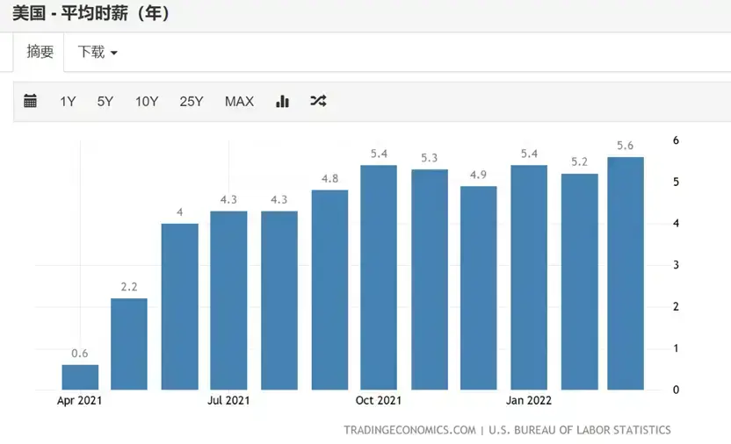Select the 5.4 bar at Jan 2022
This screenshot has height=444, width=731.
(529, 277)
